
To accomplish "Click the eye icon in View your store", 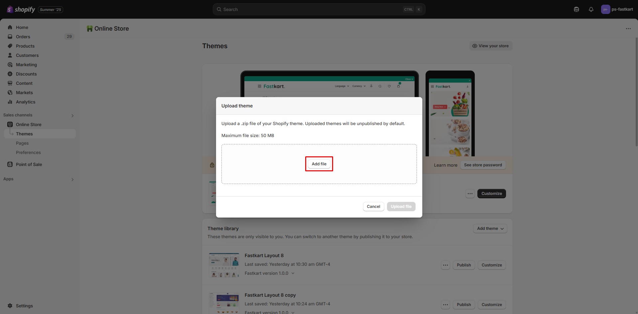I will pyautogui.click(x=475, y=46).
